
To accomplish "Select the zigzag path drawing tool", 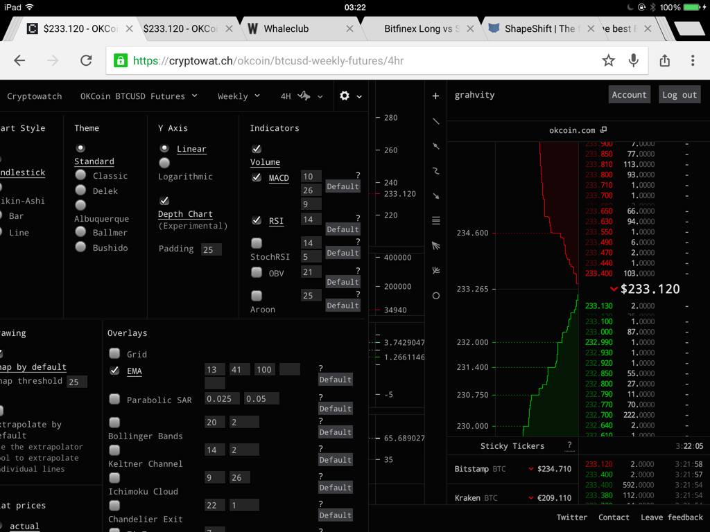I will point(435,171).
